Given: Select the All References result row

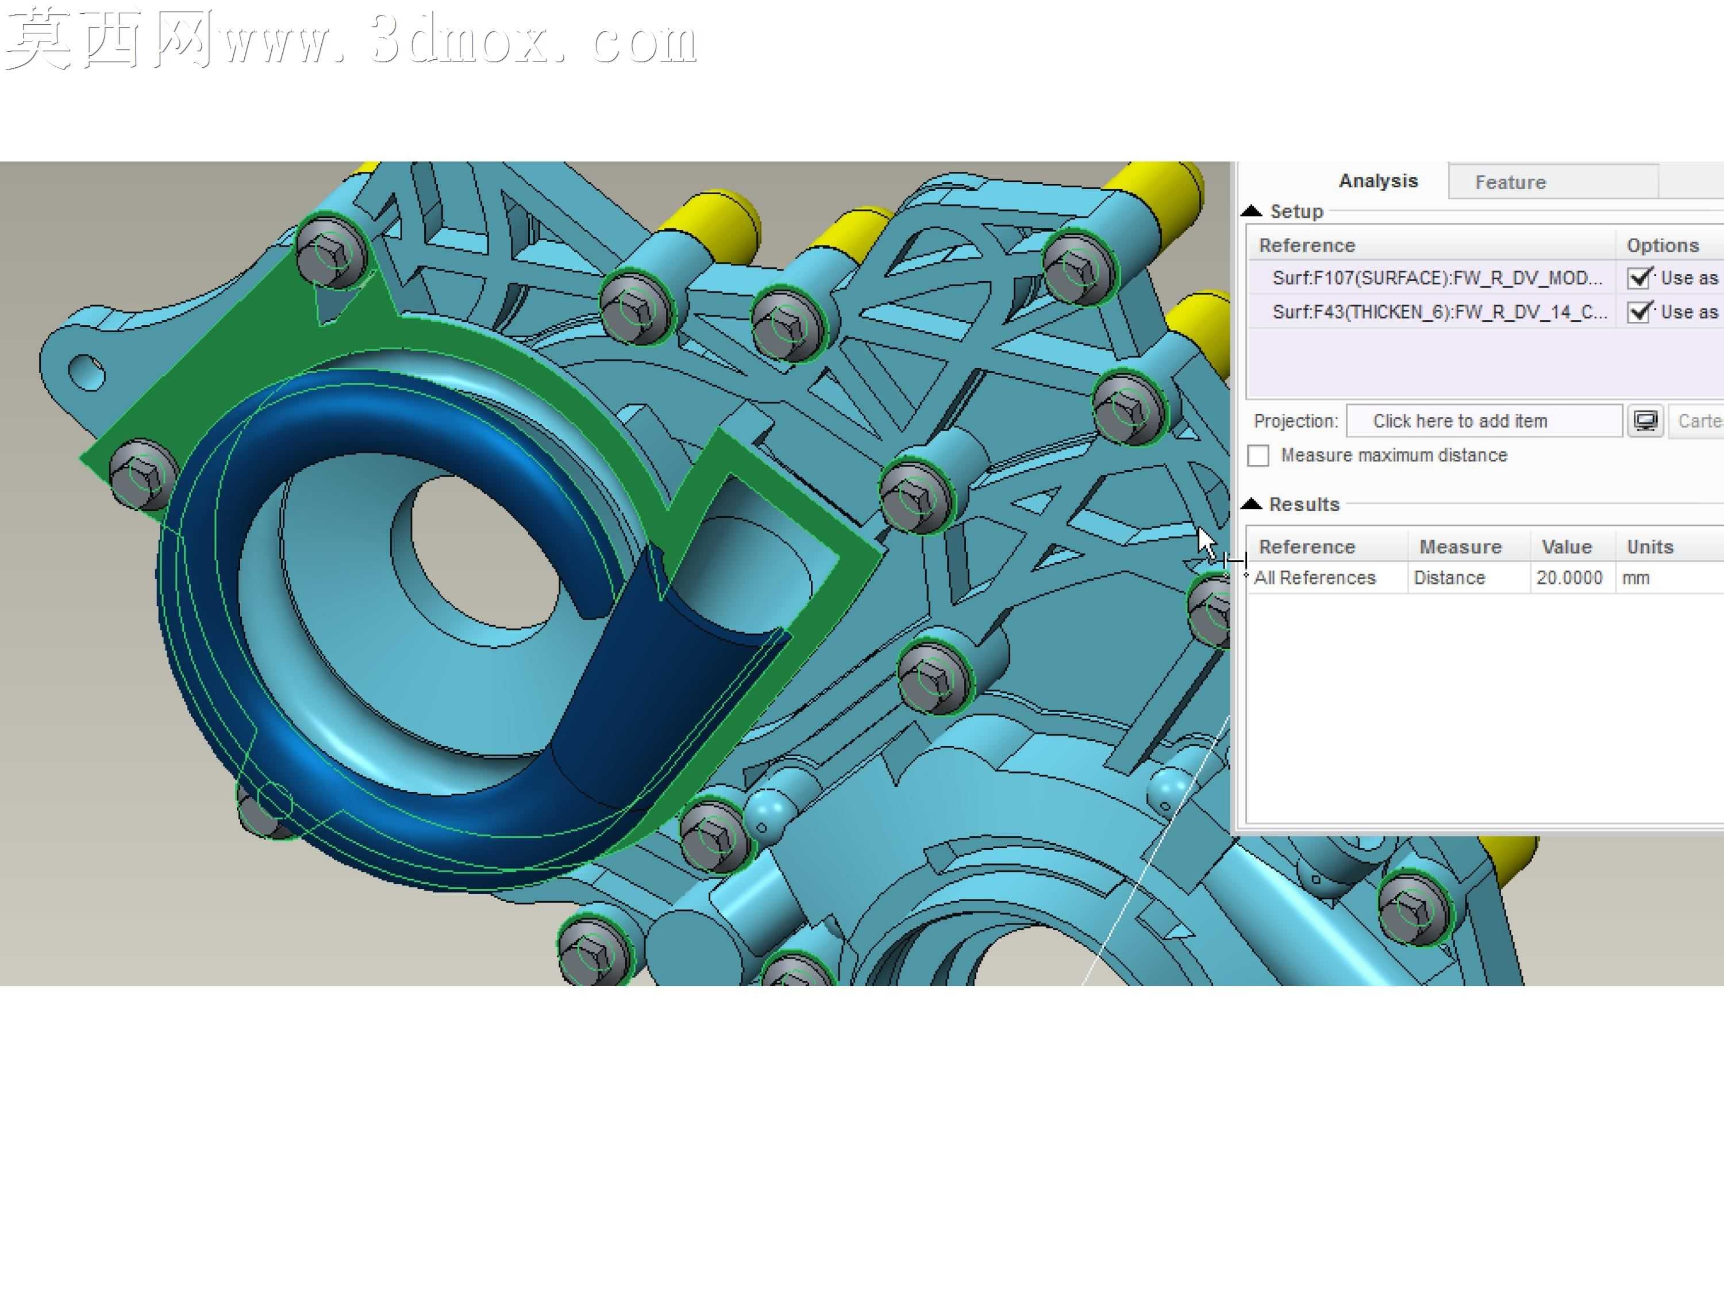Looking at the screenshot, I should click(x=1486, y=578).
